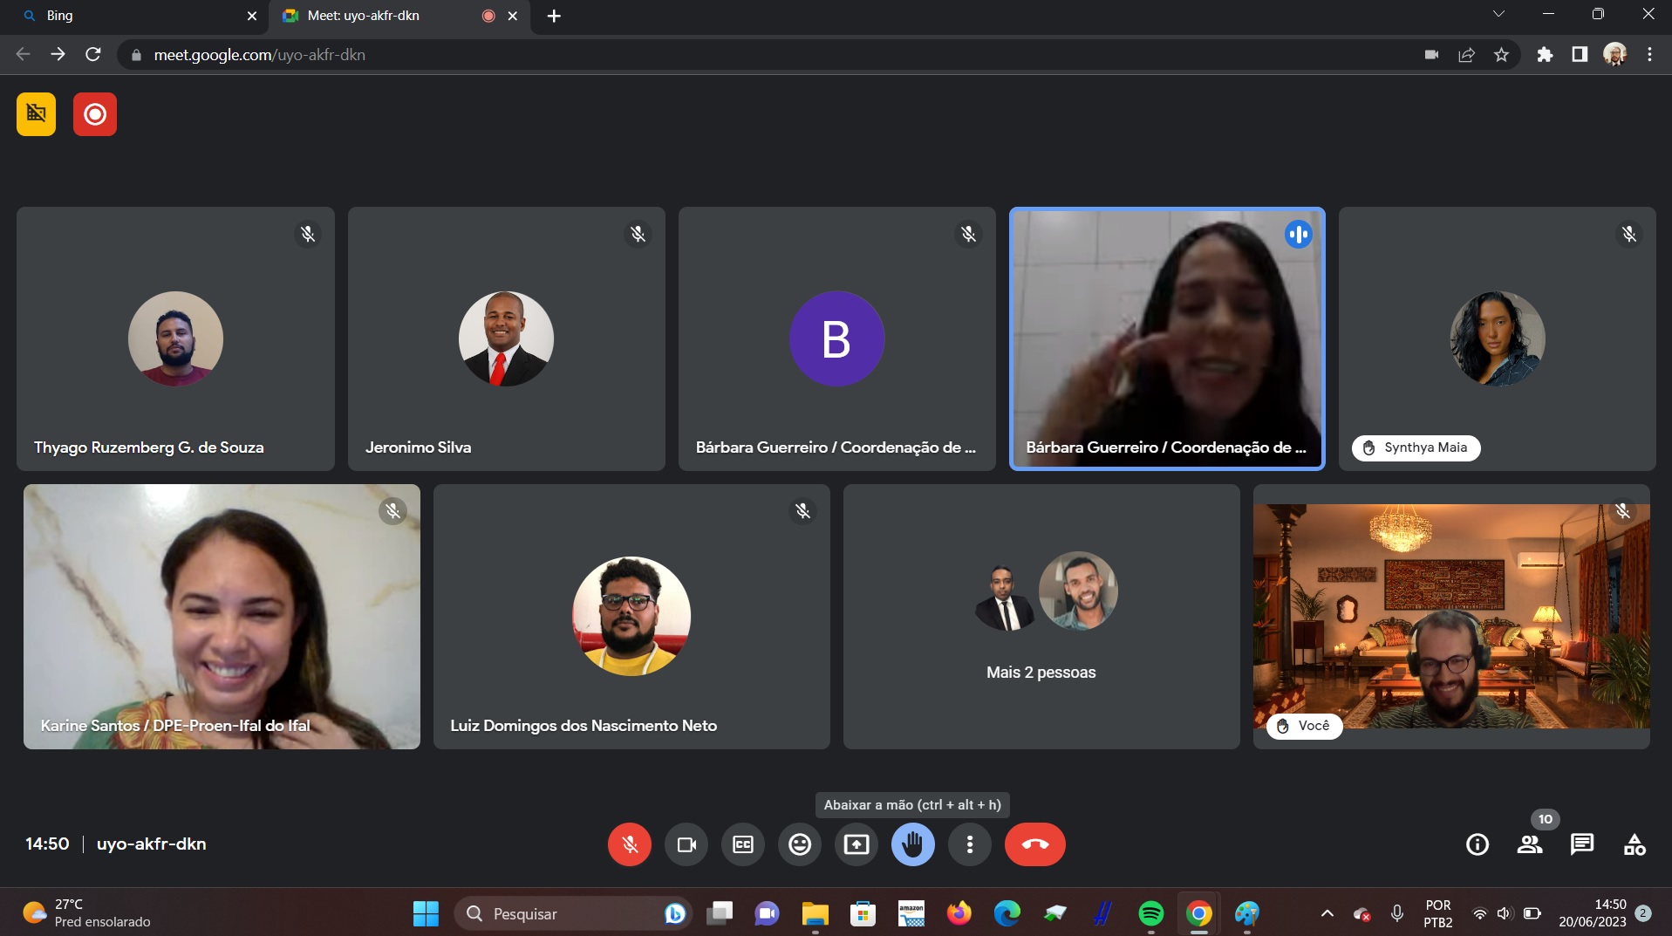Viewport: 1672px width, 936px height.
Task: Click the red recording extension button
Action: 95,114
